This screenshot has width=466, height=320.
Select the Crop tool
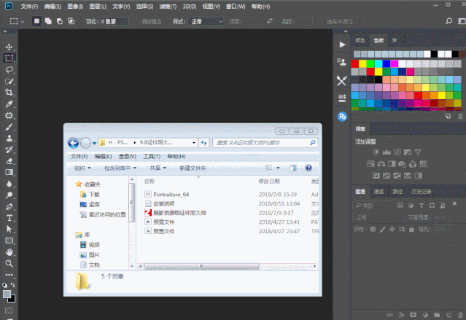point(9,93)
